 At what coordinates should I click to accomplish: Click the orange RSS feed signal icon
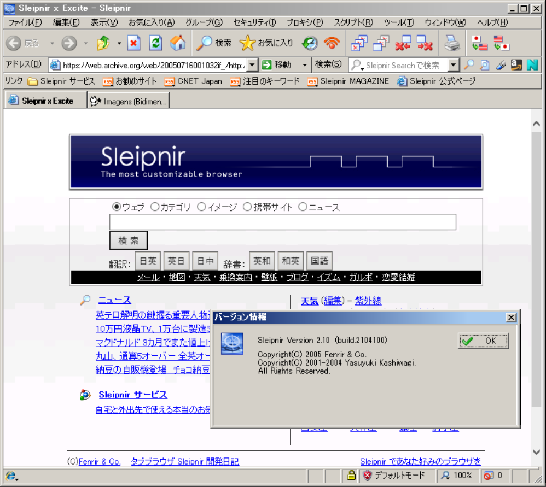click(332, 43)
